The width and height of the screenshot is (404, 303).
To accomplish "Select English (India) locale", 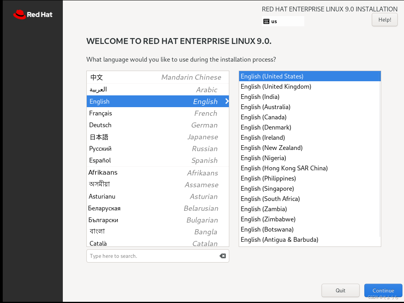I will (x=310, y=97).
